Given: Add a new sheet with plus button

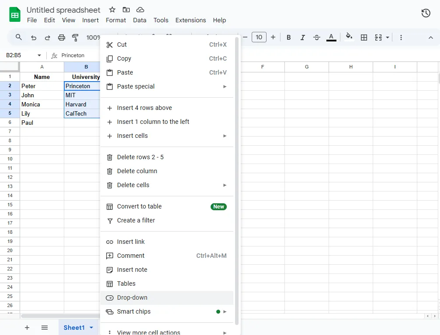Looking at the screenshot, I should pos(27,328).
